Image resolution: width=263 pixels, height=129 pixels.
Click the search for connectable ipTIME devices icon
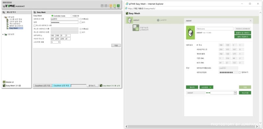pyautogui.click(x=136, y=28)
